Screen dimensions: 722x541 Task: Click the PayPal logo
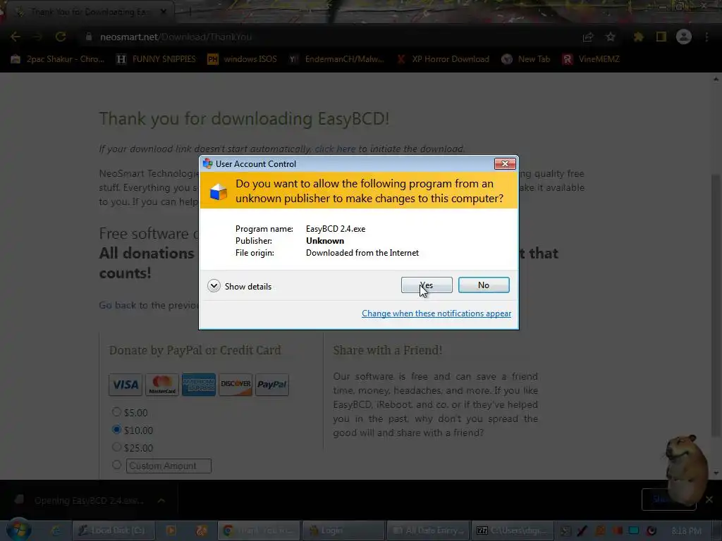pos(272,385)
